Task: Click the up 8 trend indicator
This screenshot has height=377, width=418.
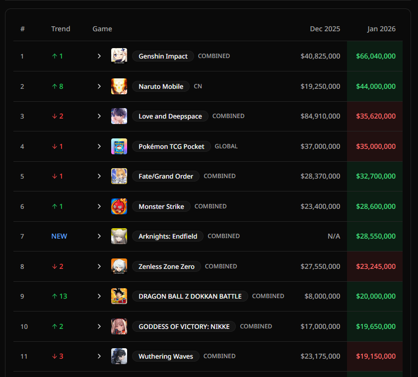Action: 58,86
